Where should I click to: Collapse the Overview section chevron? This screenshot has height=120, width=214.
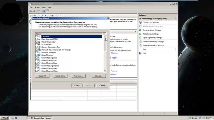[x=135, y=32]
